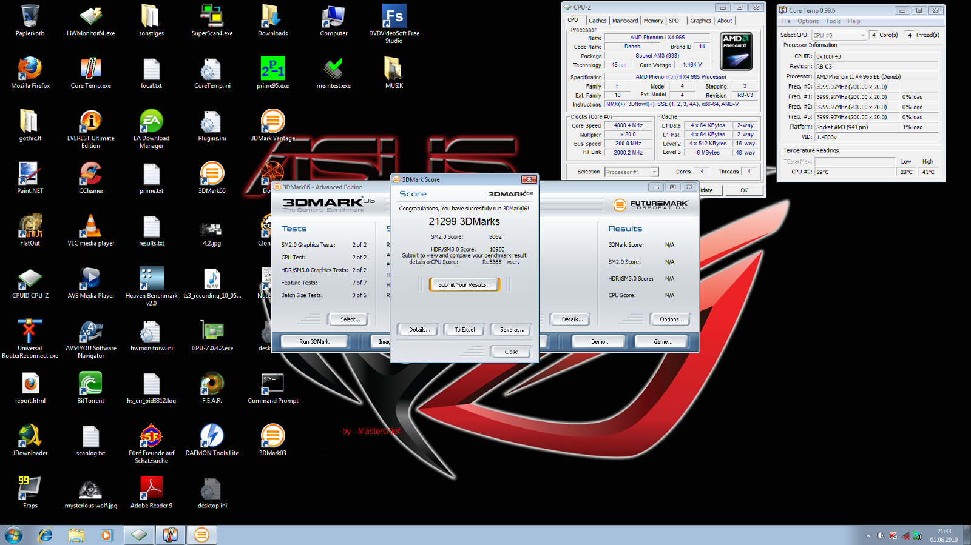
Task: Show hidden tray icons arrow
Action: (868, 535)
